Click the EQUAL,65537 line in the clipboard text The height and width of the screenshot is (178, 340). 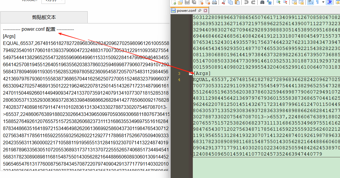[x=86, y=43]
